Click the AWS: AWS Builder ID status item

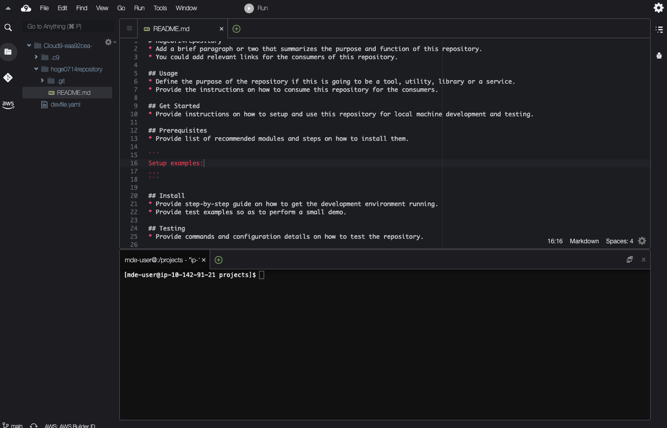(x=70, y=425)
